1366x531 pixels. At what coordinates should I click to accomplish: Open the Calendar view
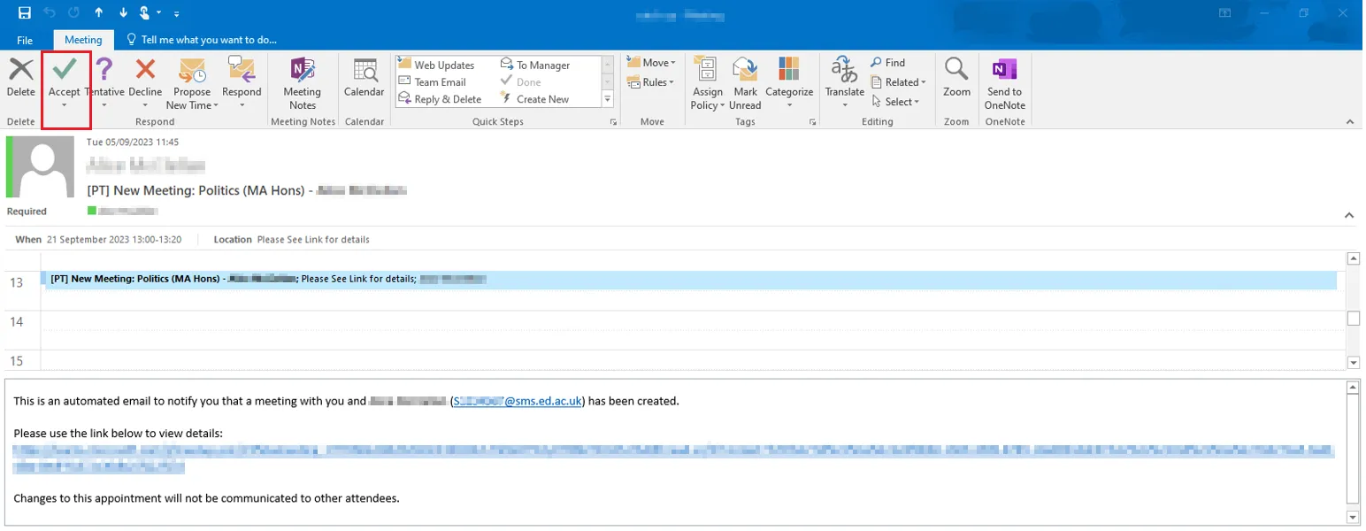click(364, 81)
